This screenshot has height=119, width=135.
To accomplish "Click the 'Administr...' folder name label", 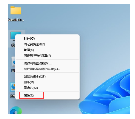I will [x=16, y=20].
